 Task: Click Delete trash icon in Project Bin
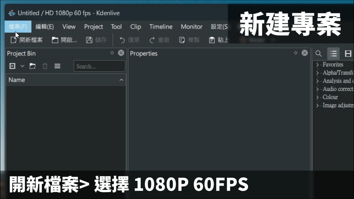(x=45, y=66)
